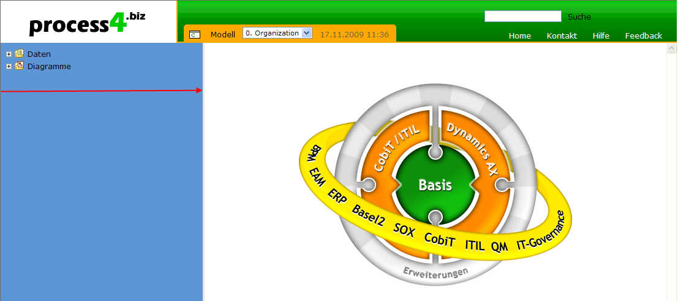Click the 17.11.2009 11:36 timestamp

coord(354,34)
